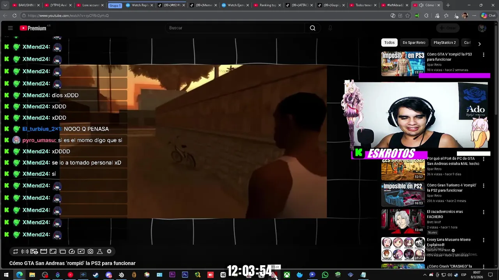499x280 pixels.
Task: Open options for 'Every Uma Musume Meme Explained!'
Action: pyautogui.click(x=484, y=240)
